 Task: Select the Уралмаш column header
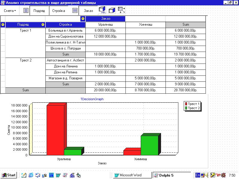tap(105, 24)
